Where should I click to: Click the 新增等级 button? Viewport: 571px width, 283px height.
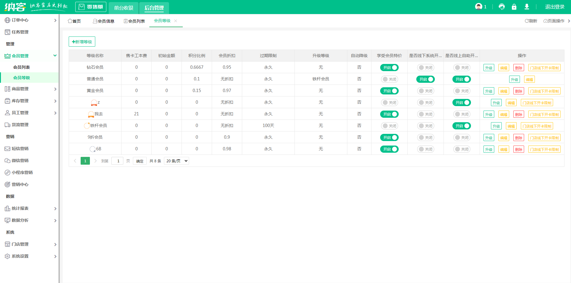point(82,42)
